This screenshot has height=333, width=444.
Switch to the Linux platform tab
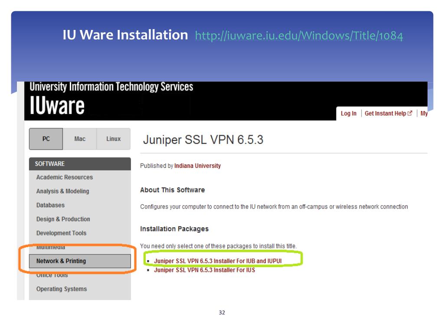click(x=114, y=139)
